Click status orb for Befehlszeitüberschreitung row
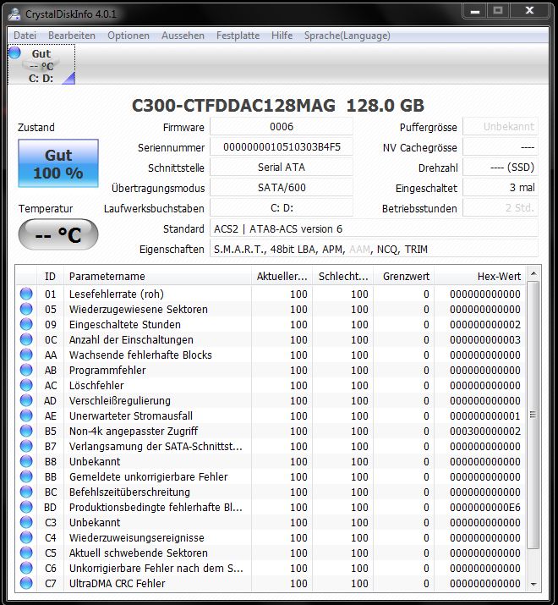Screen dimensions: 558x605 26,492
